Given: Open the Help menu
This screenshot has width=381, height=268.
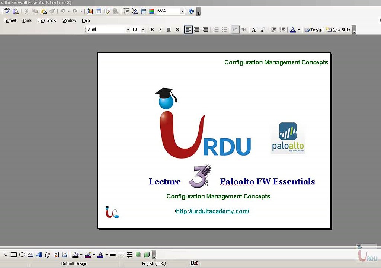Looking at the screenshot, I should tap(86, 20).
